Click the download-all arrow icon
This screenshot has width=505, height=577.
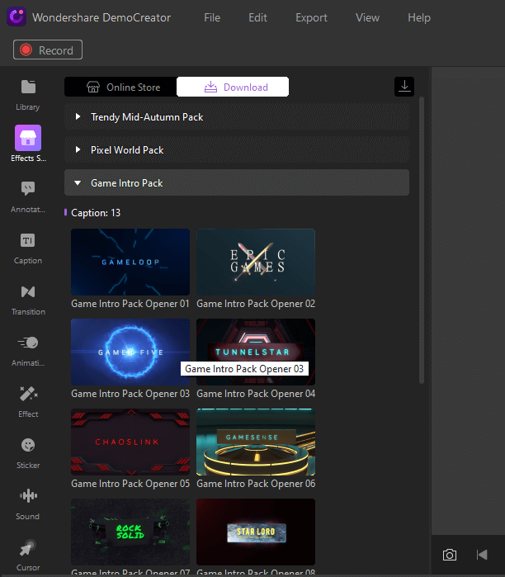pyautogui.click(x=404, y=87)
